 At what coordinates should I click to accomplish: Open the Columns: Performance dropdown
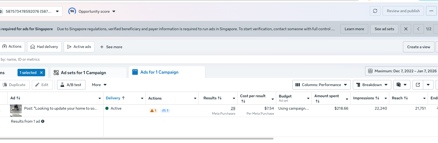point(321,85)
